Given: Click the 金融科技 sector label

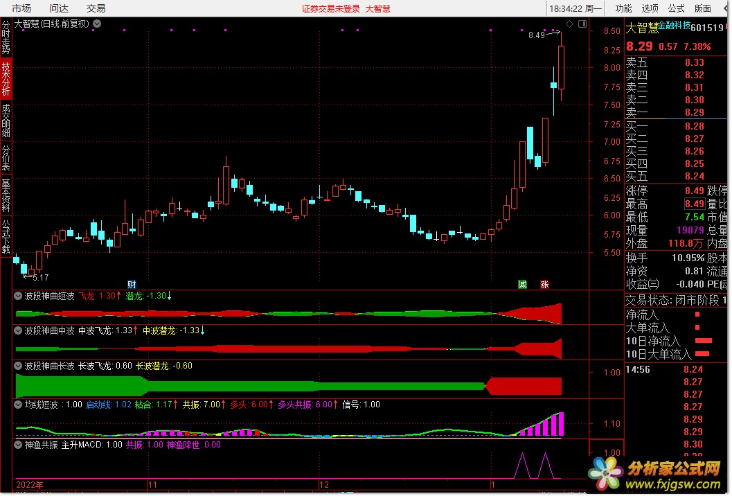Looking at the screenshot, I should pos(674,25).
